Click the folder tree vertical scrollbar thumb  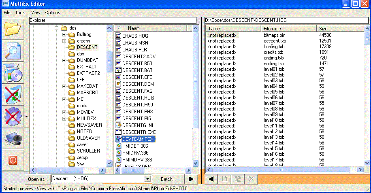(x=109, y=62)
